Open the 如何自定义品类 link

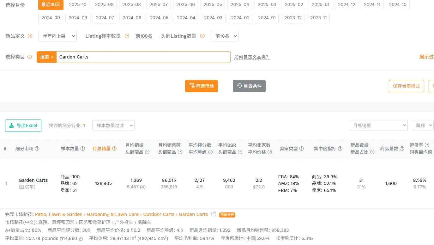[x=250, y=57]
